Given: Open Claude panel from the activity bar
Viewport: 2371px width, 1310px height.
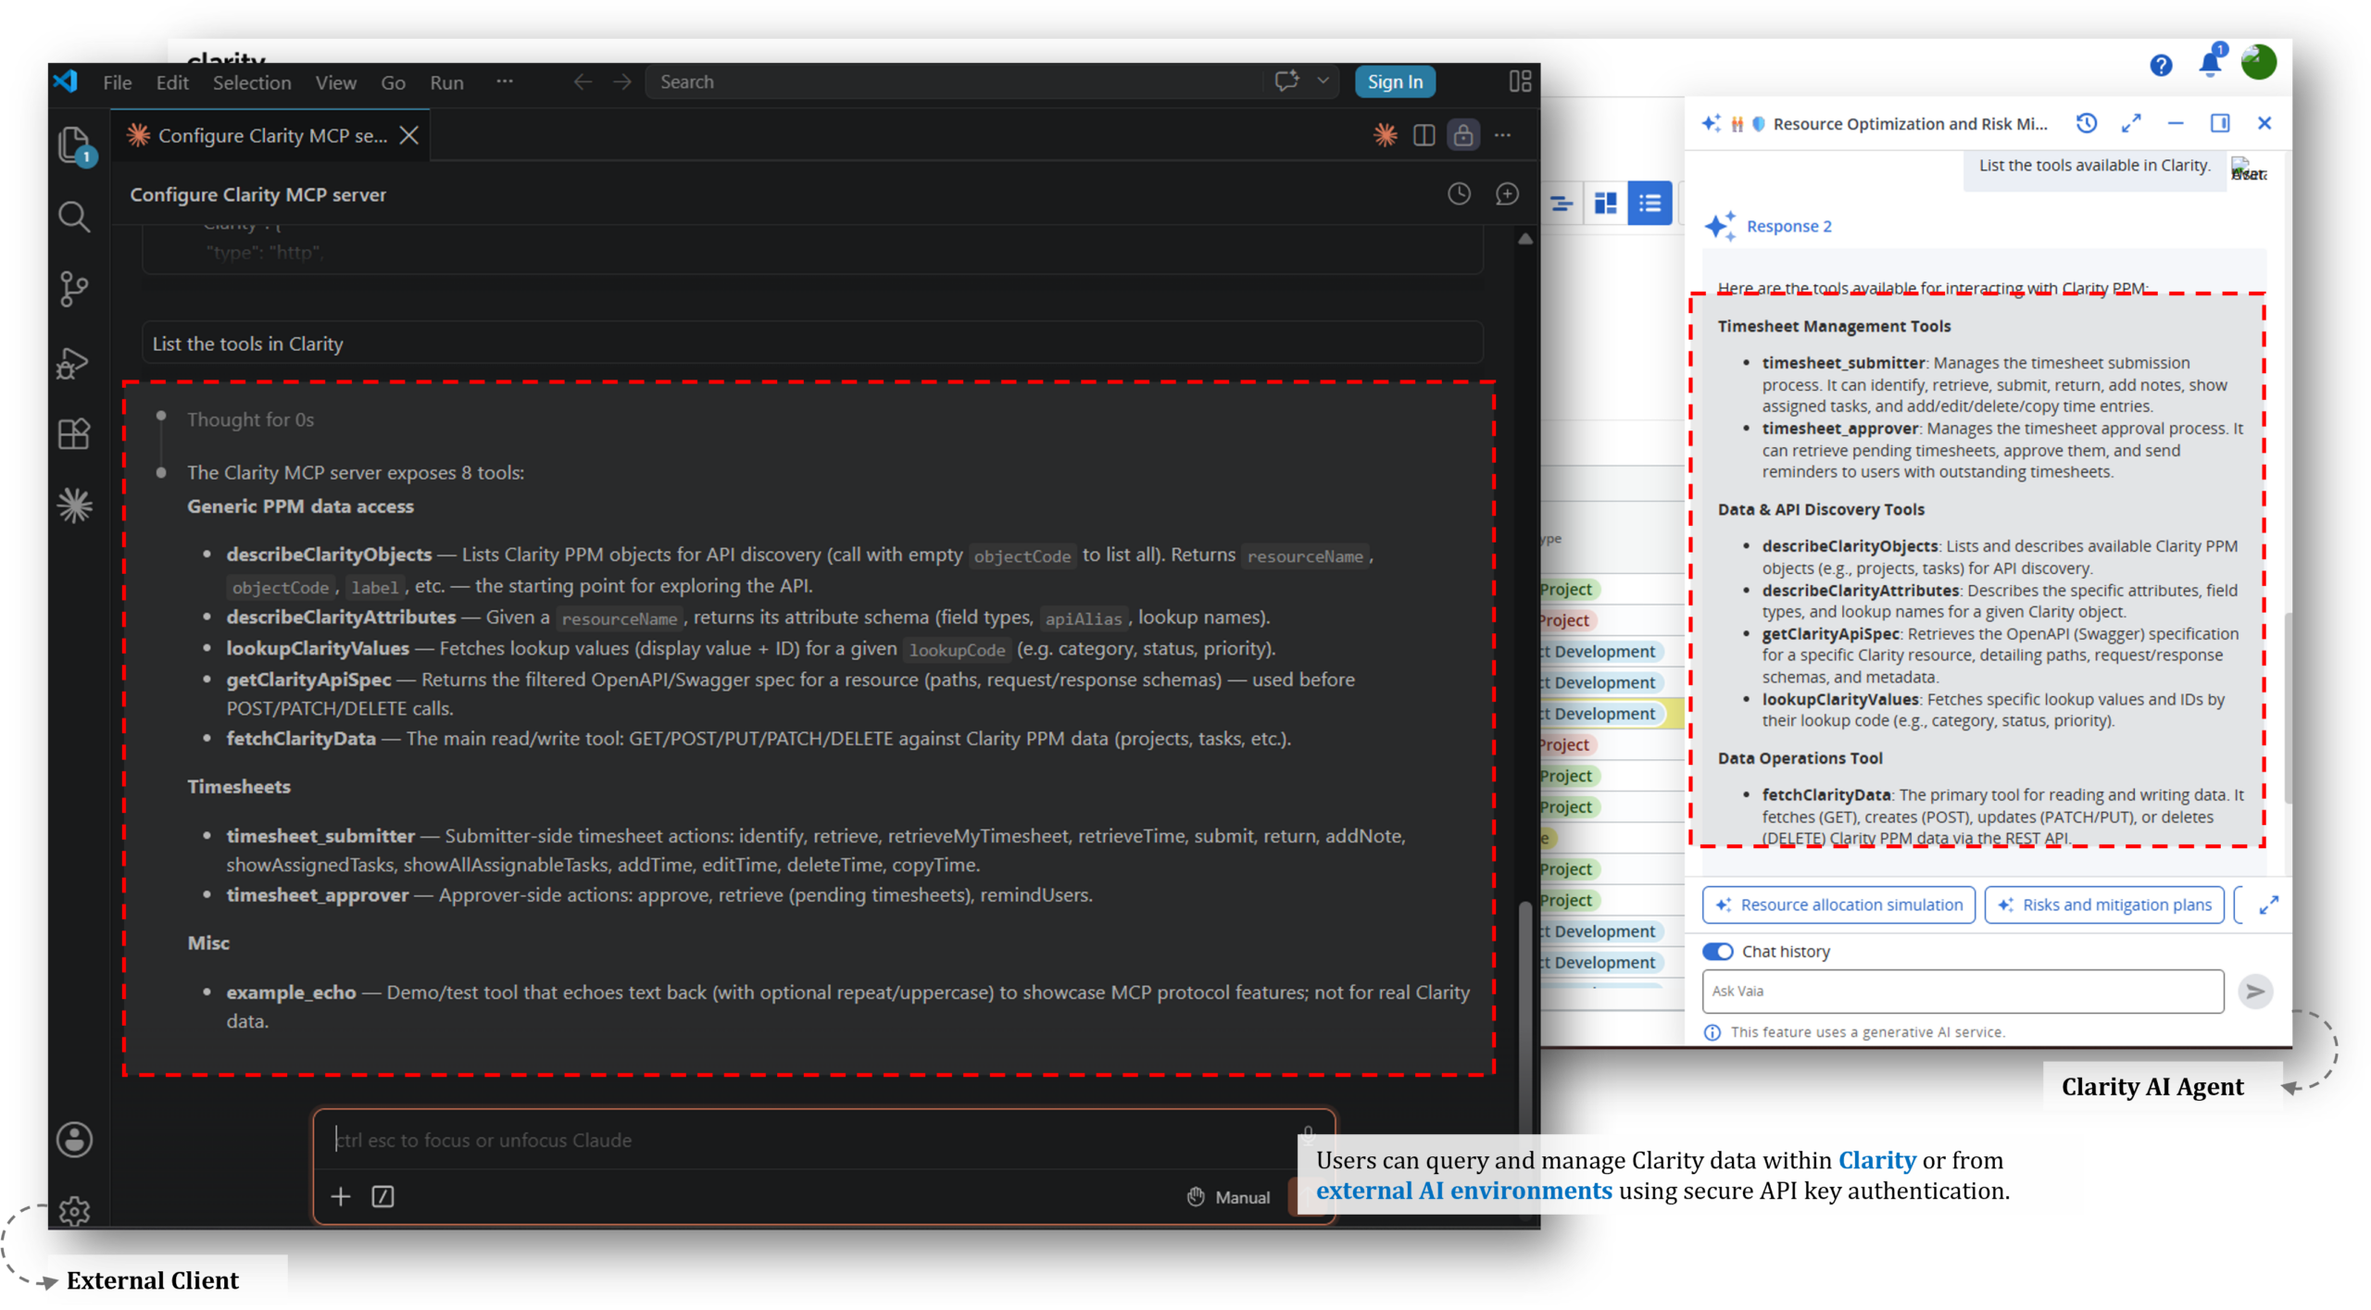Looking at the screenshot, I should pos(74,505).
